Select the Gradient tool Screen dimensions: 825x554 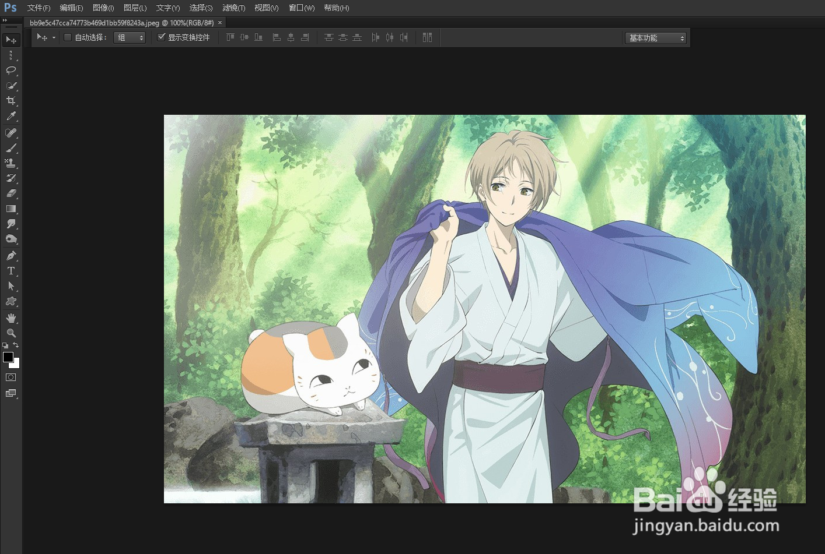[x=11, y=209]
